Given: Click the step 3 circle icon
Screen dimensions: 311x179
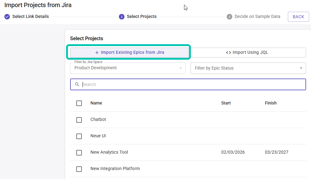Looking at the screenshot, I should click(229, 17).
